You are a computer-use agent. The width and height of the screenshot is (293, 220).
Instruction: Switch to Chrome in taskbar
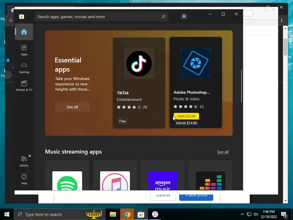[127, 214]
